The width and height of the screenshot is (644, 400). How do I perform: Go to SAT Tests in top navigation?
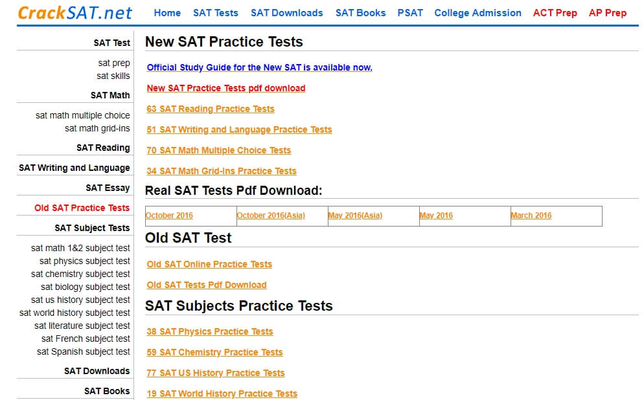pos(216,13)
